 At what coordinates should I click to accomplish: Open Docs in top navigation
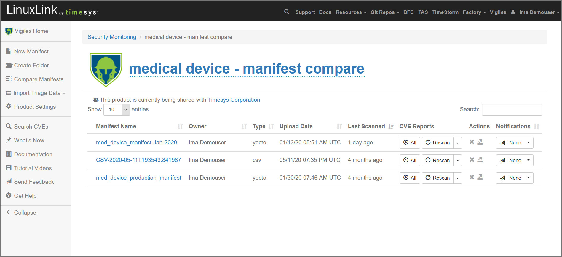click(325, 12)
